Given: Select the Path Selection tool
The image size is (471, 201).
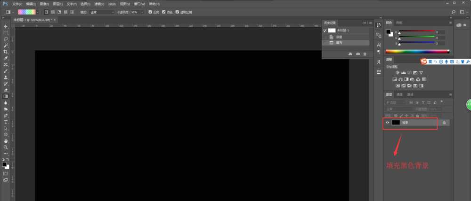Looking at the screenshot, I should (x=5, y=128).
